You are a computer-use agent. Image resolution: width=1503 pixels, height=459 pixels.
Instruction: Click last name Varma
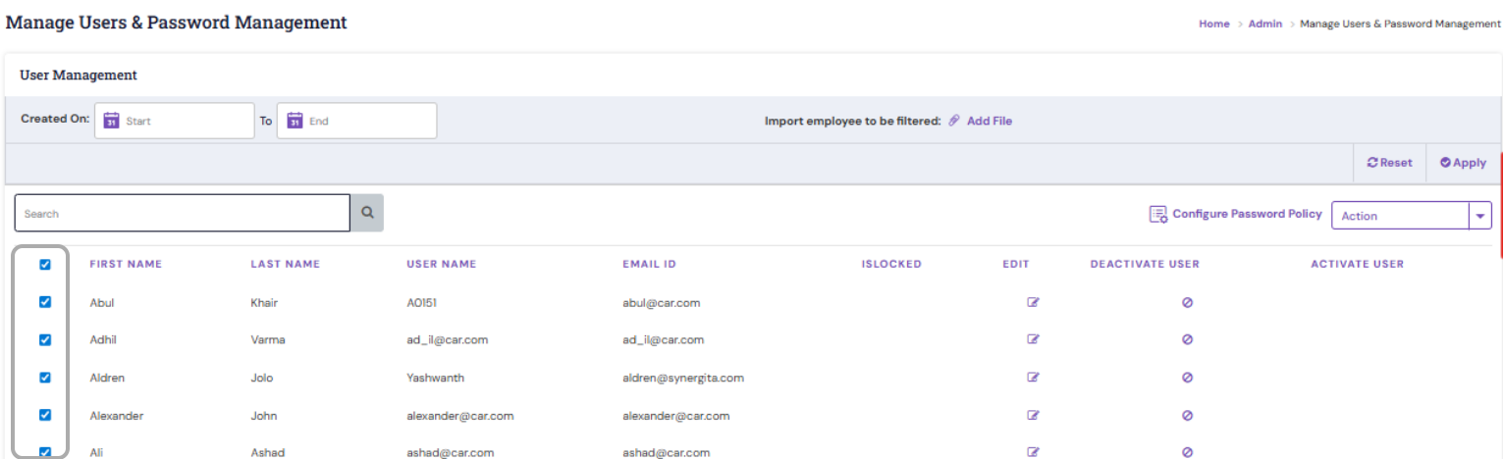pyautogui.click(x=266, y=340)
